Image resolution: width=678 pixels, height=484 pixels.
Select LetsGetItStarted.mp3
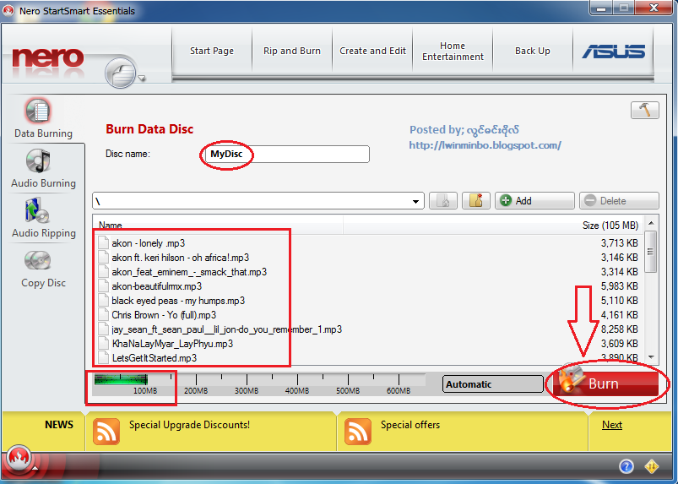154,357
